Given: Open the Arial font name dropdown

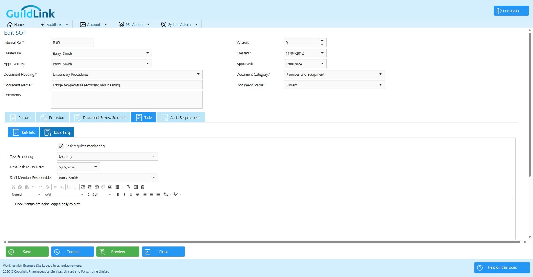Looking at the screenshot, I should point(82,195).
